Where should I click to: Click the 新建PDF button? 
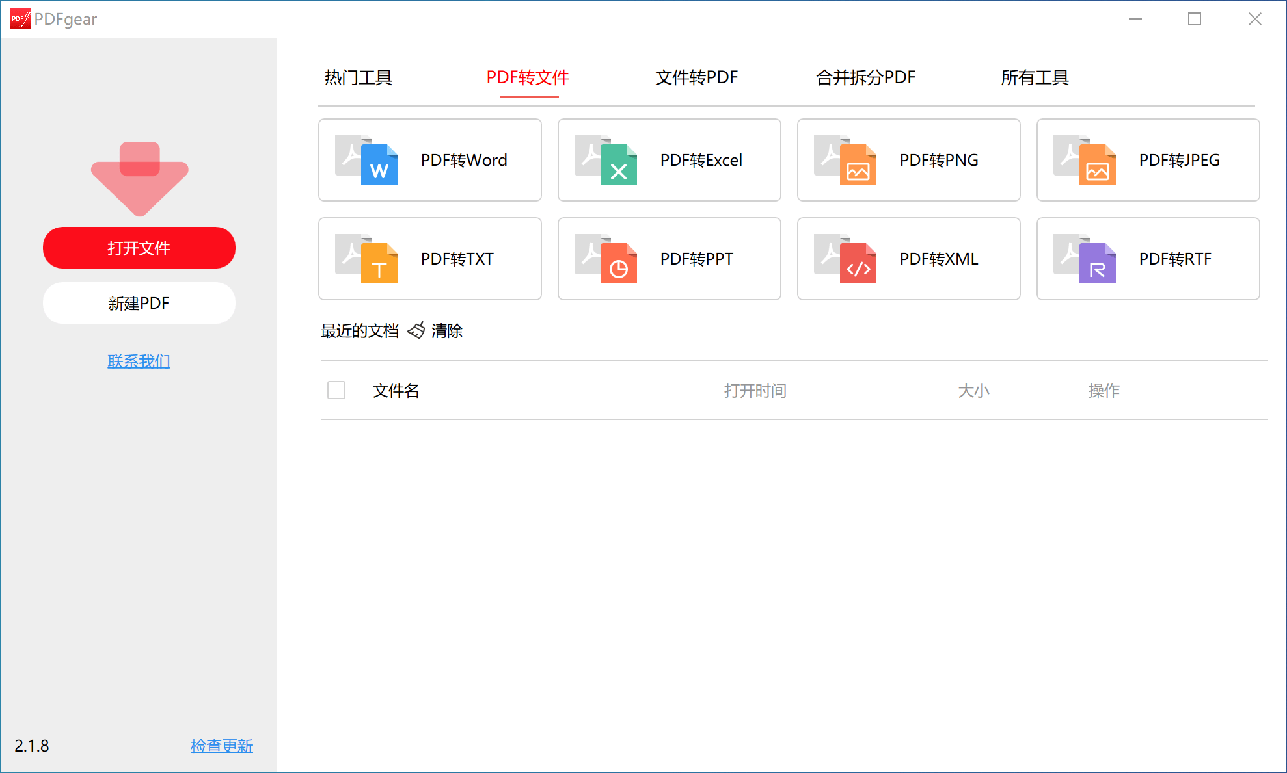[139, 302]
